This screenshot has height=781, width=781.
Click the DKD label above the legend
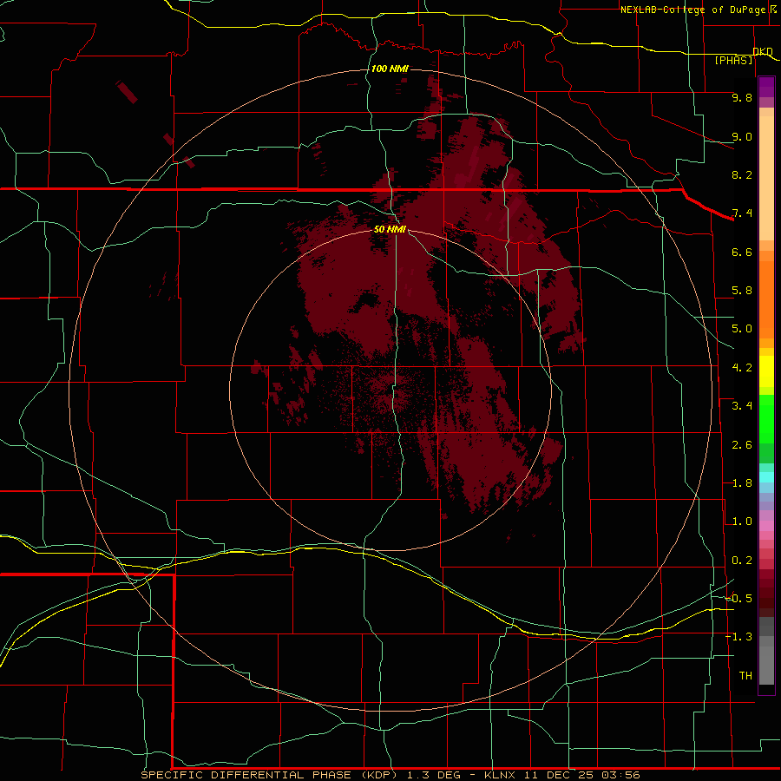coord(763,51)
